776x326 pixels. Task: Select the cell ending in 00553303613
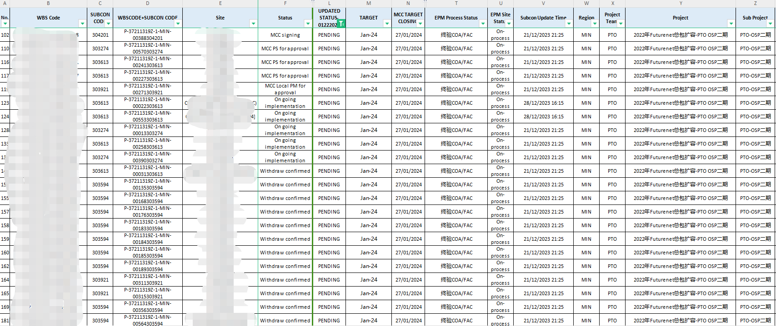(148, 117)
